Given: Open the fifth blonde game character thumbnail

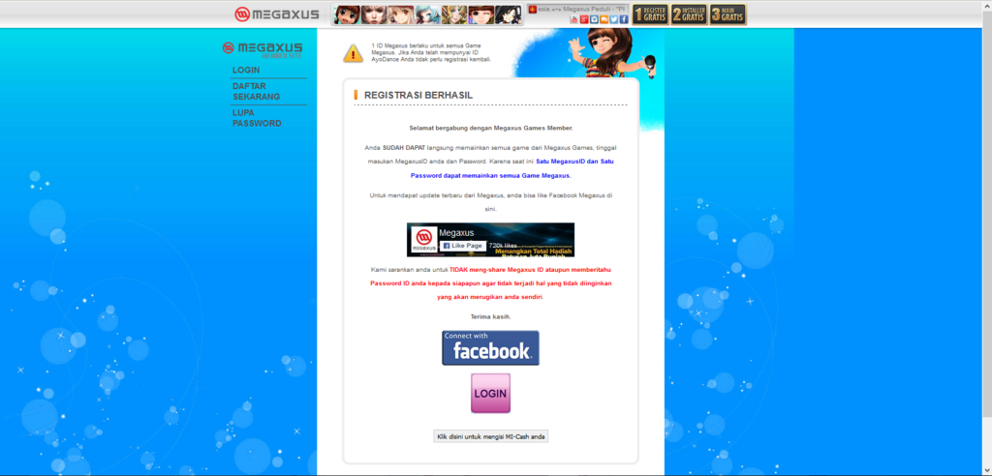Looking at the screenshot, I should pos(453,15).
